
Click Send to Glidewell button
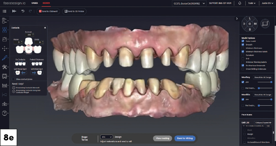[x=48, y=11]
